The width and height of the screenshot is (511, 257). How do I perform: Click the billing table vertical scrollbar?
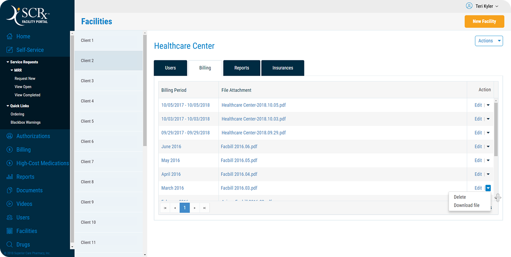496,129
